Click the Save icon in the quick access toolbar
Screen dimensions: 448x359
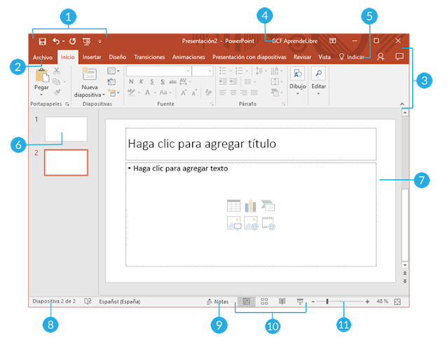coord(42,41)
